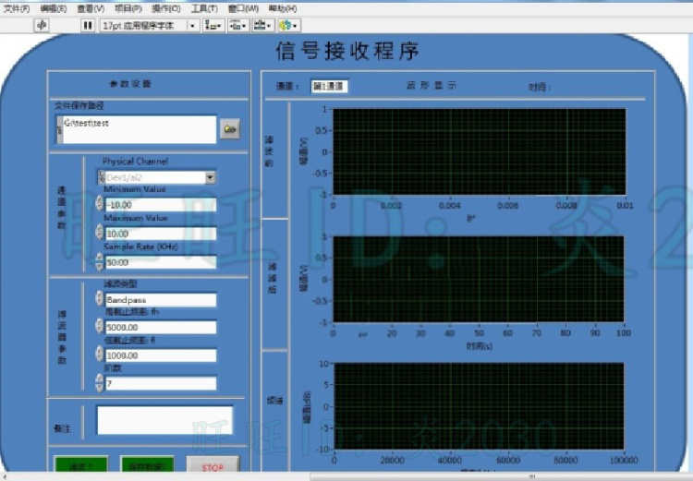Click the middle waveform graph after filtering
This screenshot has width=693, height=481.
pyautogui.click(x=479, y=279)
